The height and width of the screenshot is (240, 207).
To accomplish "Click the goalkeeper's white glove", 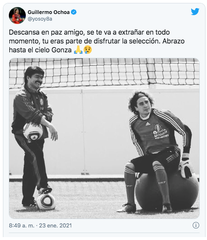I will point(186,168).
